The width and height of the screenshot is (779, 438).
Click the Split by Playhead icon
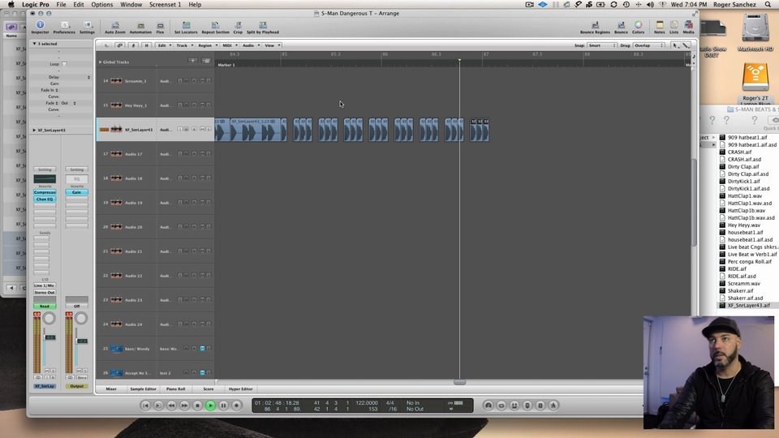263,28
